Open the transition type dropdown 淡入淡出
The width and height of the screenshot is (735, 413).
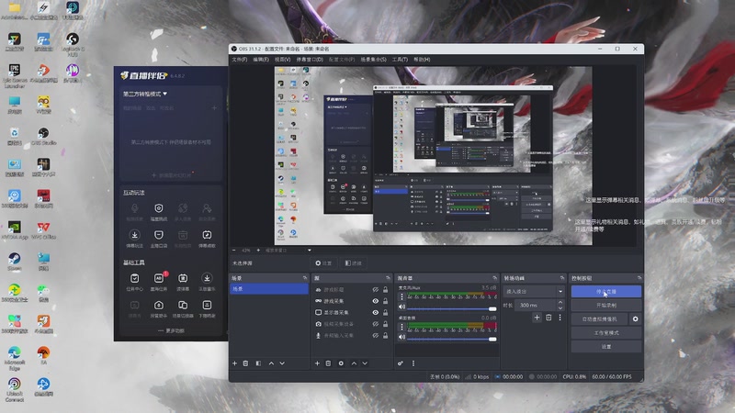tap(534, 291)
